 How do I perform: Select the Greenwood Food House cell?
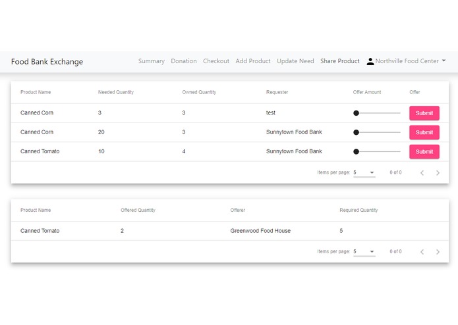260,231
